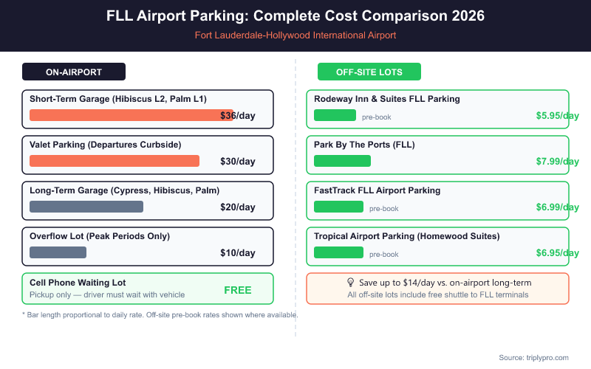Click the Short-Term Garage orange rate bar
The height and width of the screenshot is (369, 591).
pyautogui.click(x=131, y=115)
